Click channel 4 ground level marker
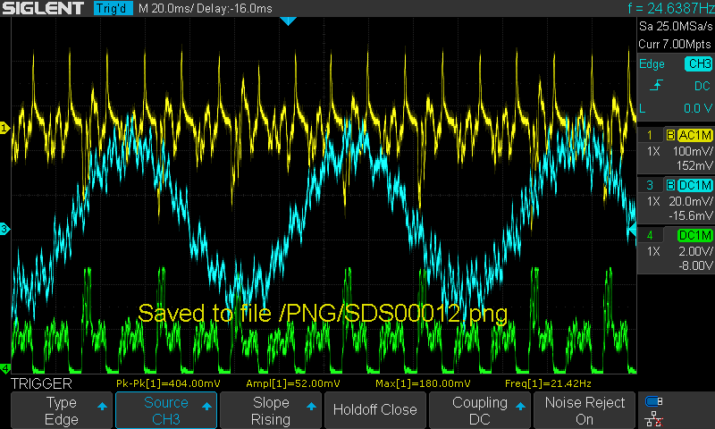Screen dimensions: 715x429 coord(4,368)
